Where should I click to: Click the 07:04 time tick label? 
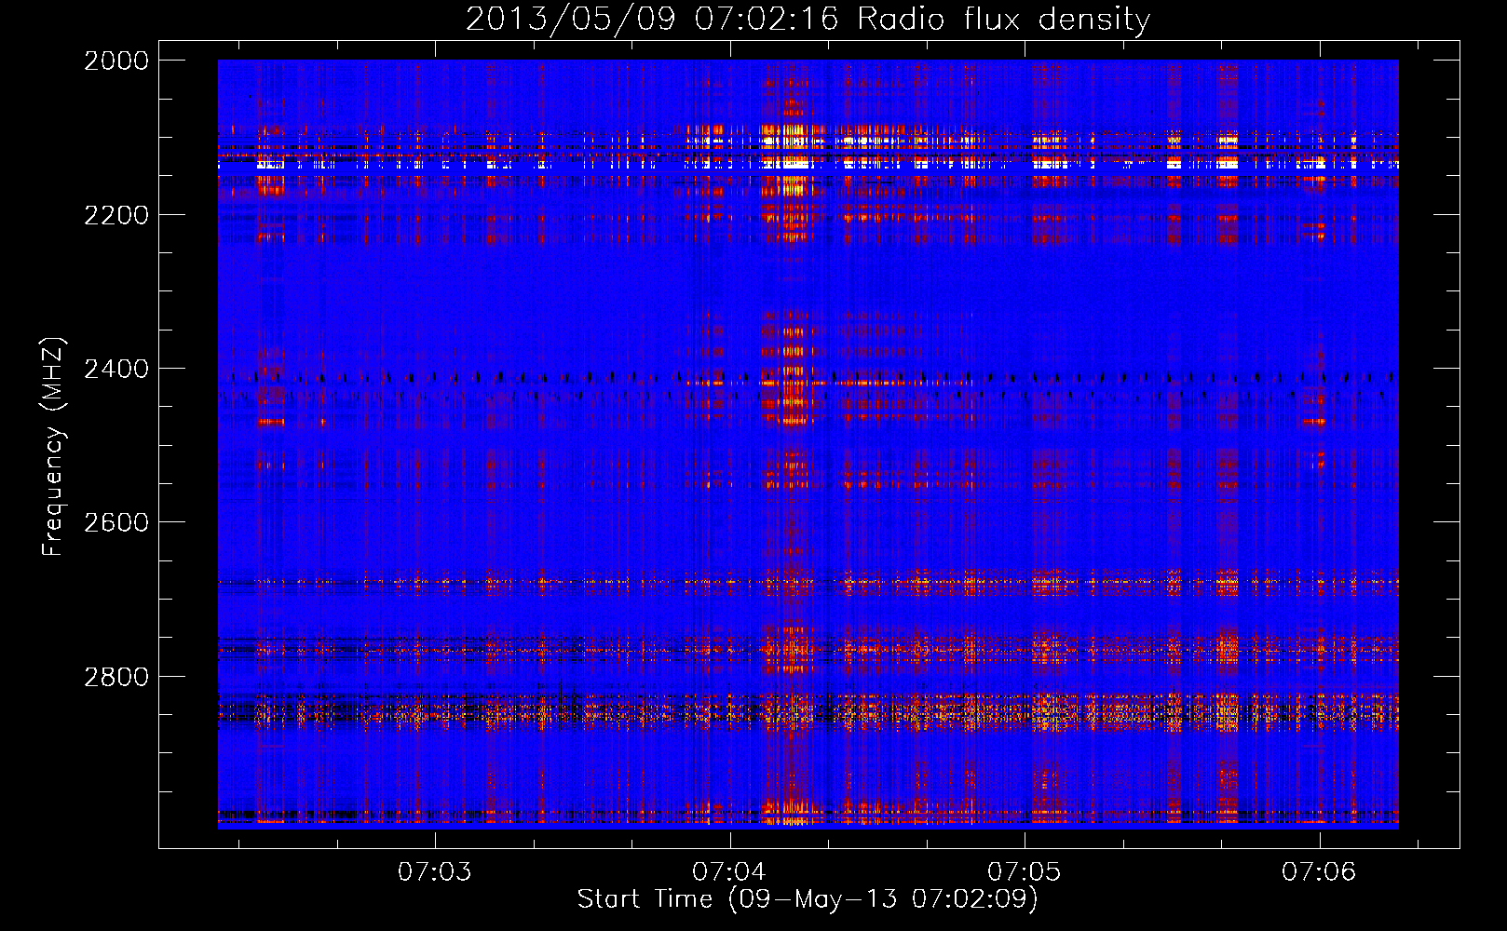pyautogui.click(x=729, y=872)
